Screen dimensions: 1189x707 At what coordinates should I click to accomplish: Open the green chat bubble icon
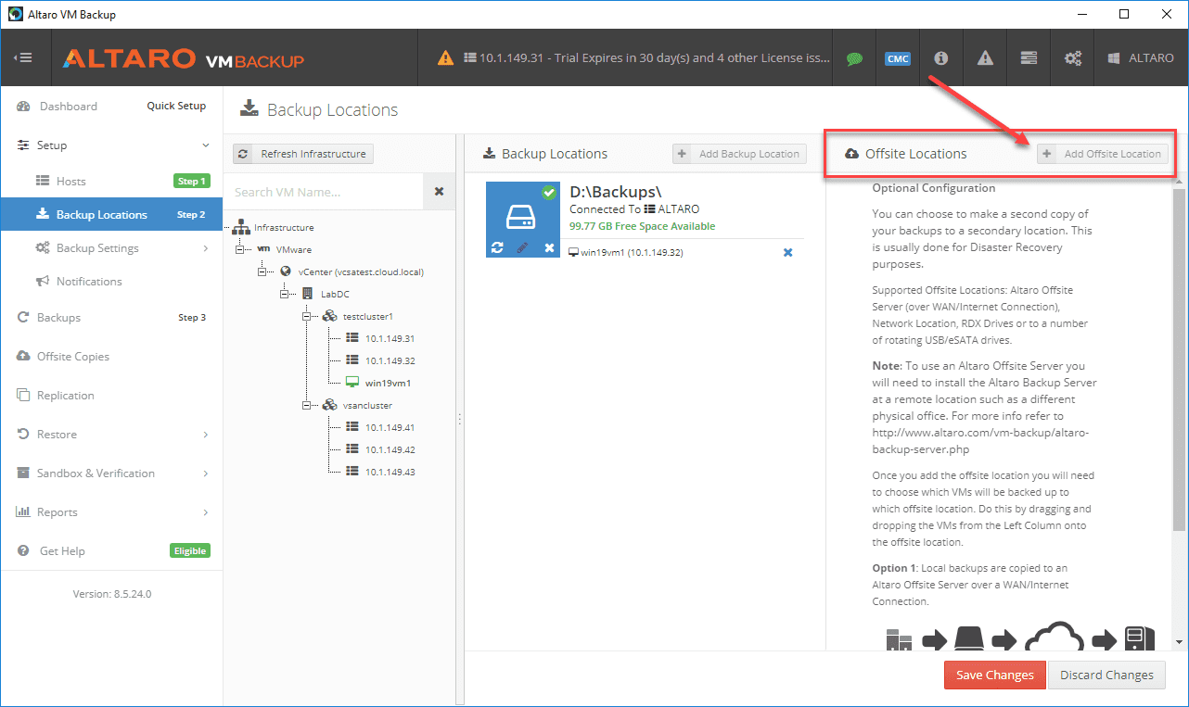coord(854,58)
